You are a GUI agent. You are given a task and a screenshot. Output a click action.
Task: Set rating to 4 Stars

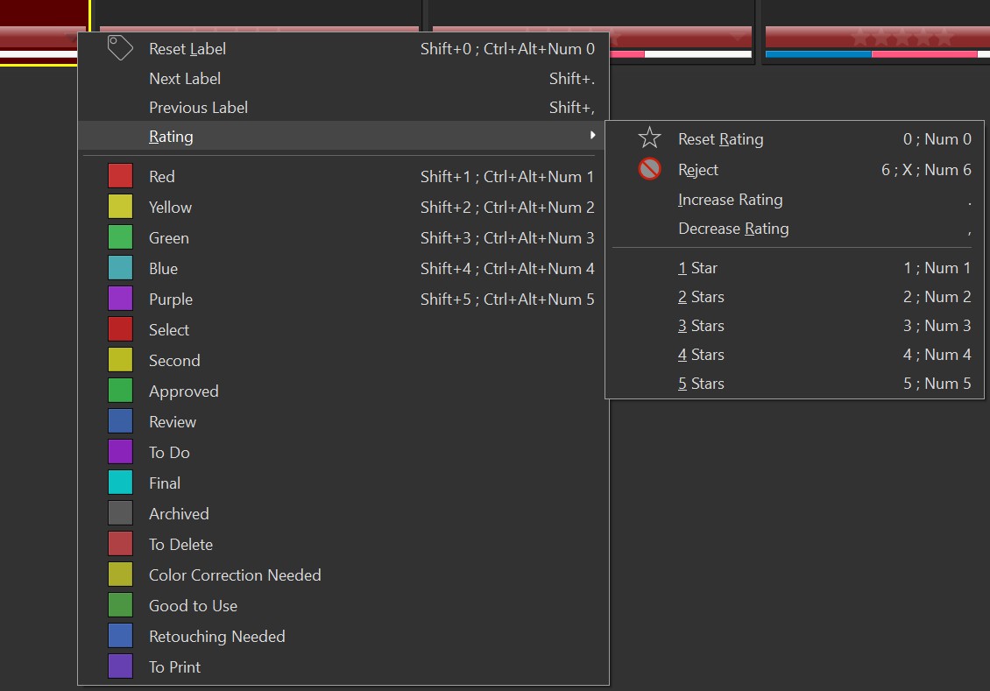795,354
